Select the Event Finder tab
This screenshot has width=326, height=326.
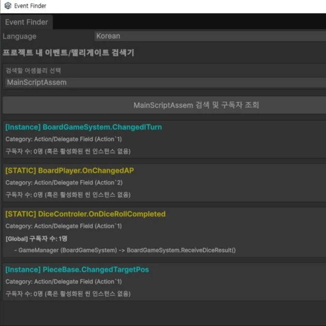[27, 22]
